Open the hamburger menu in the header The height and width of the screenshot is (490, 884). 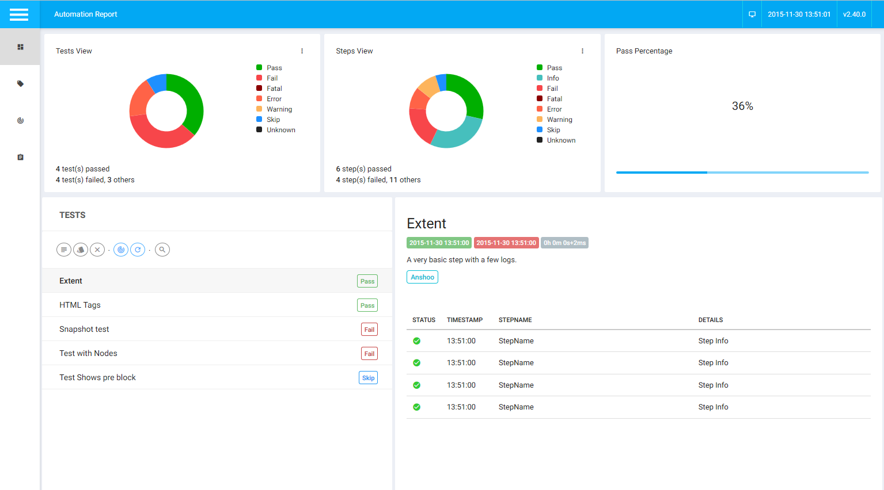[x=19, y=14]
